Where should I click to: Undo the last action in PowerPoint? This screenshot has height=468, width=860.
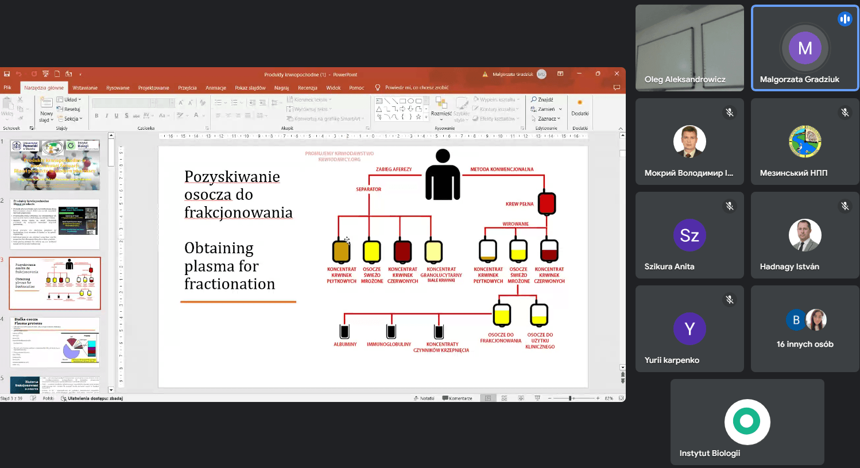pyautogui.click(x=18, y=74)
